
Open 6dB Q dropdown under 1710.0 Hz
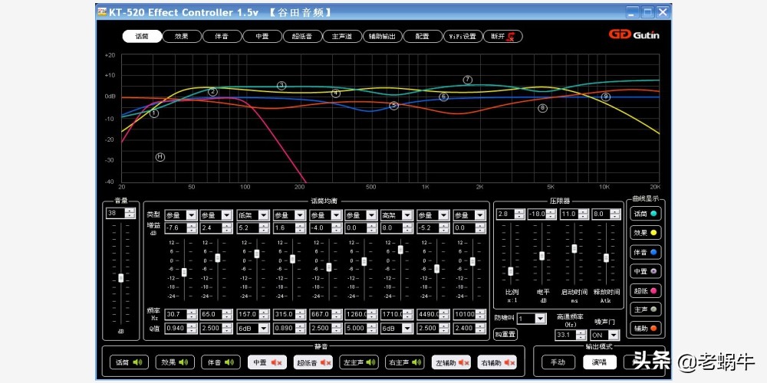click(407, 329)
